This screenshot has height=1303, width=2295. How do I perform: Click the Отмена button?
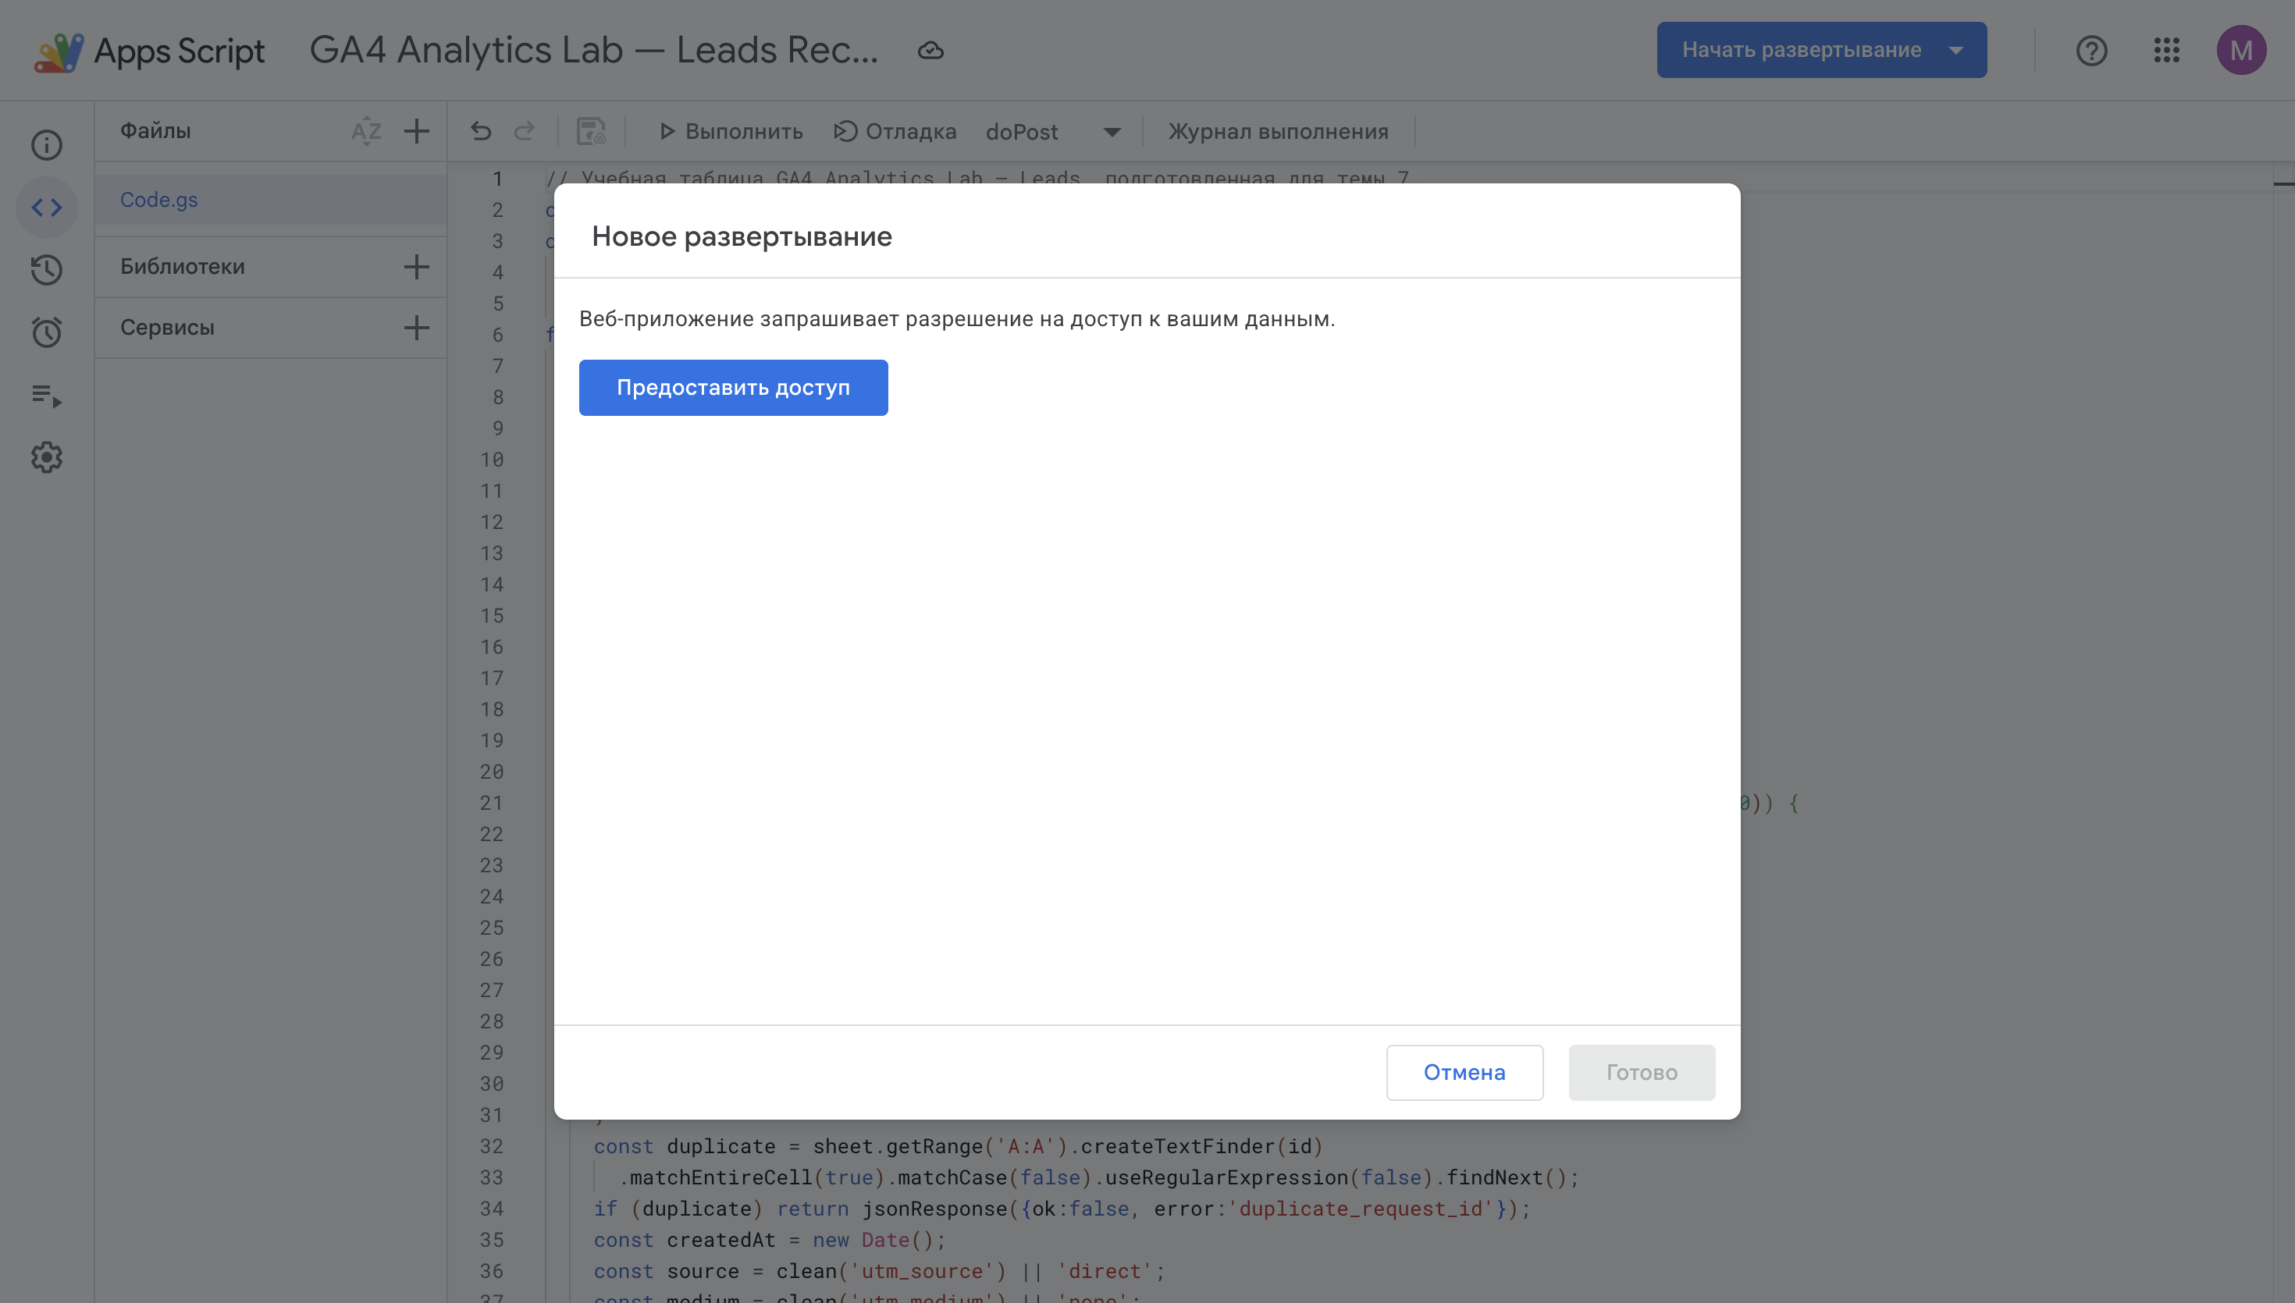click(1464, 1072)
